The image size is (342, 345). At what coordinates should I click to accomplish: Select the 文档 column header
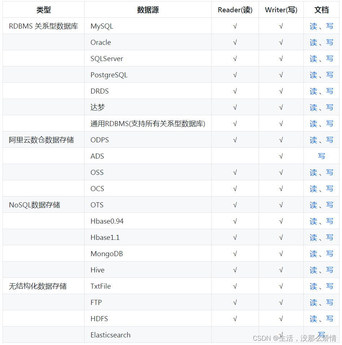pos(321,10)
